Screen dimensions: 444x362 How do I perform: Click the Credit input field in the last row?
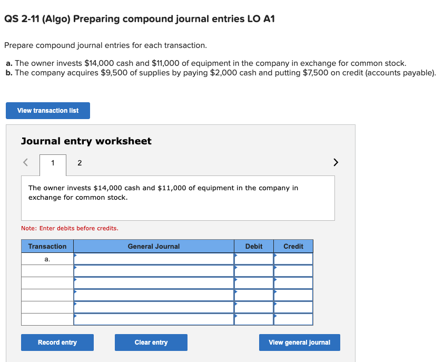[x=293, y=320]
